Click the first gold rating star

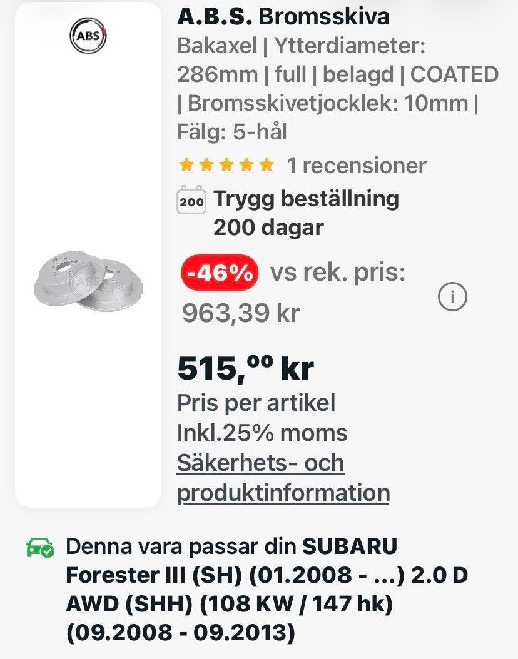(x=185, y=165)
